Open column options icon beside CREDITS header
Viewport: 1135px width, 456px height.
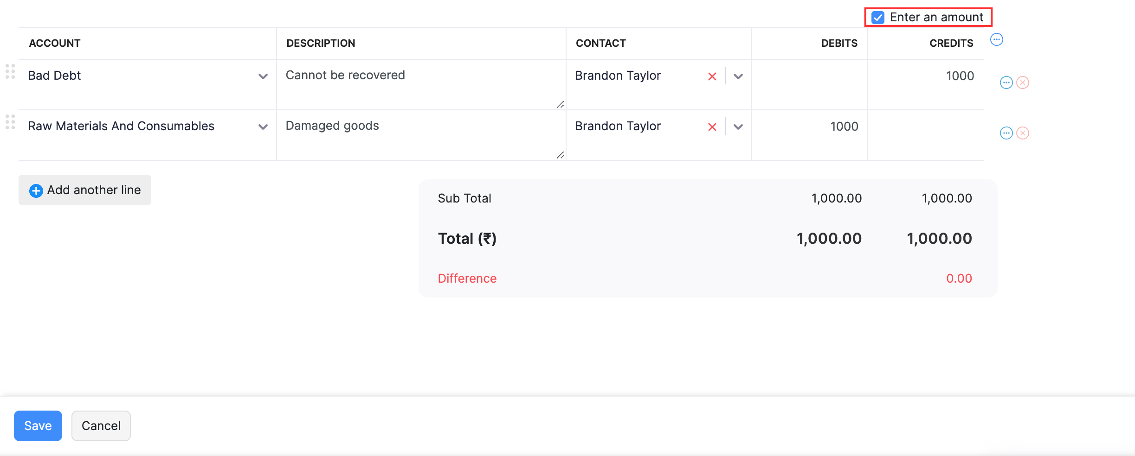click(x=996, y=40)
